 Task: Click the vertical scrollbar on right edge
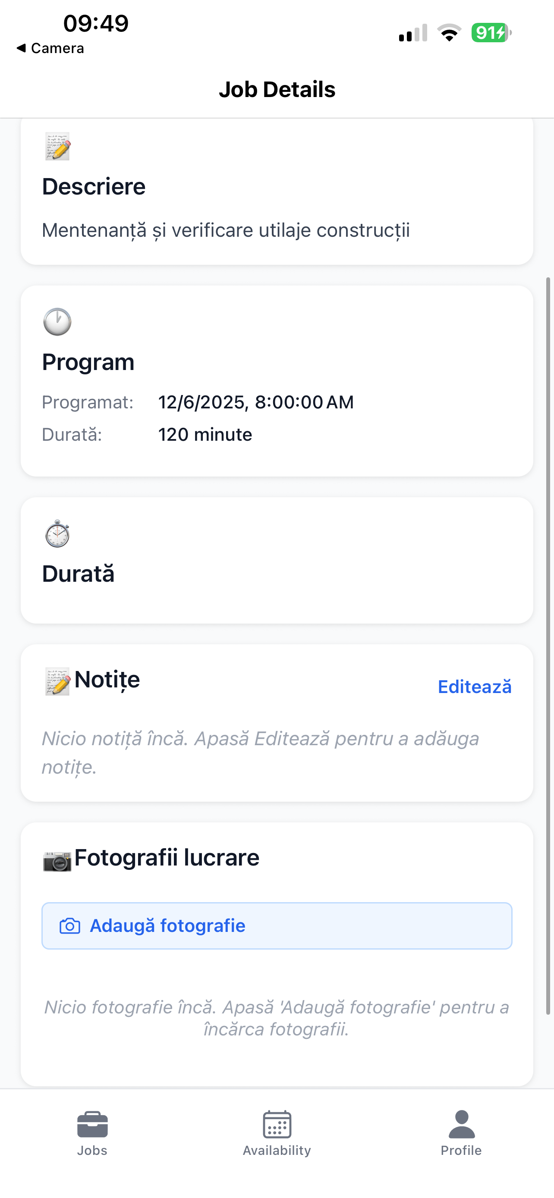[548, 646]
